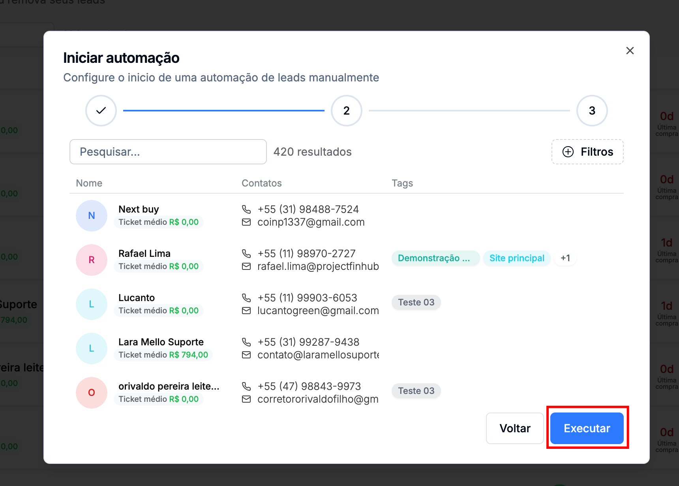
Task: Click phone number +55 (31) 98488-7524
Action: [308, 209]
